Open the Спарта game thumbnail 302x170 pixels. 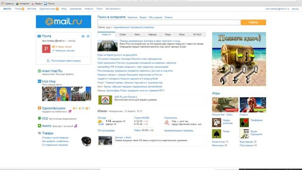(x=253, y=105)
